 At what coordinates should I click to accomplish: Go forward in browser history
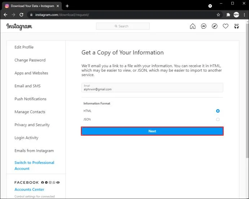point(13,15)
